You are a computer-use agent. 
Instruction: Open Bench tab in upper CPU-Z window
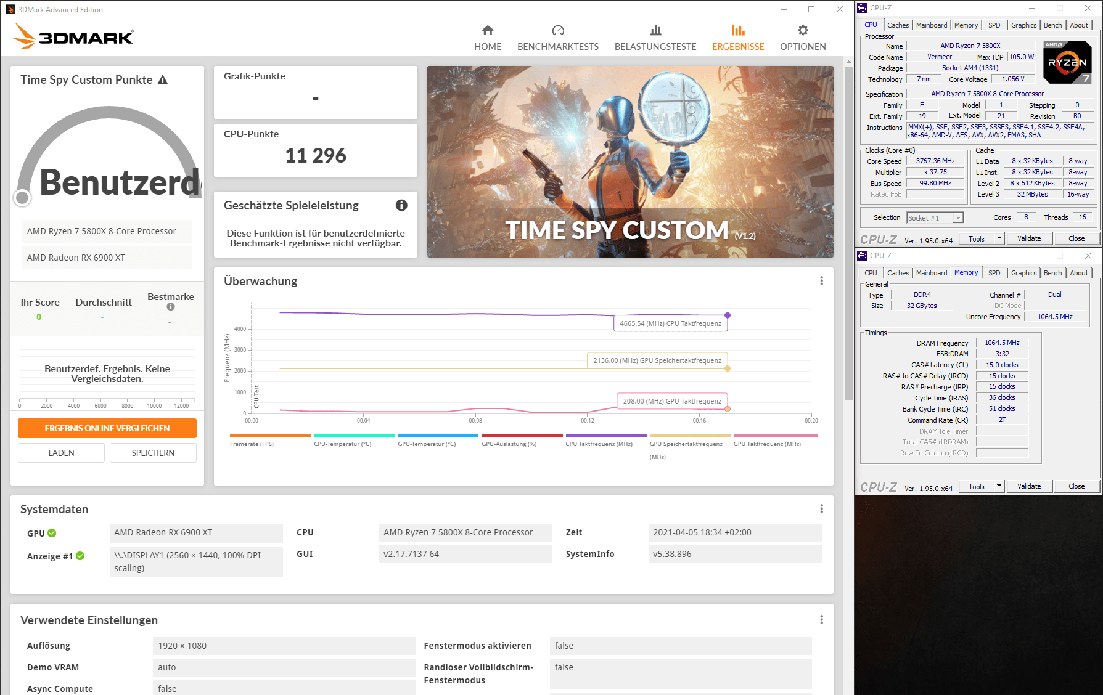pyautogui.click(x=1052, y=25)
